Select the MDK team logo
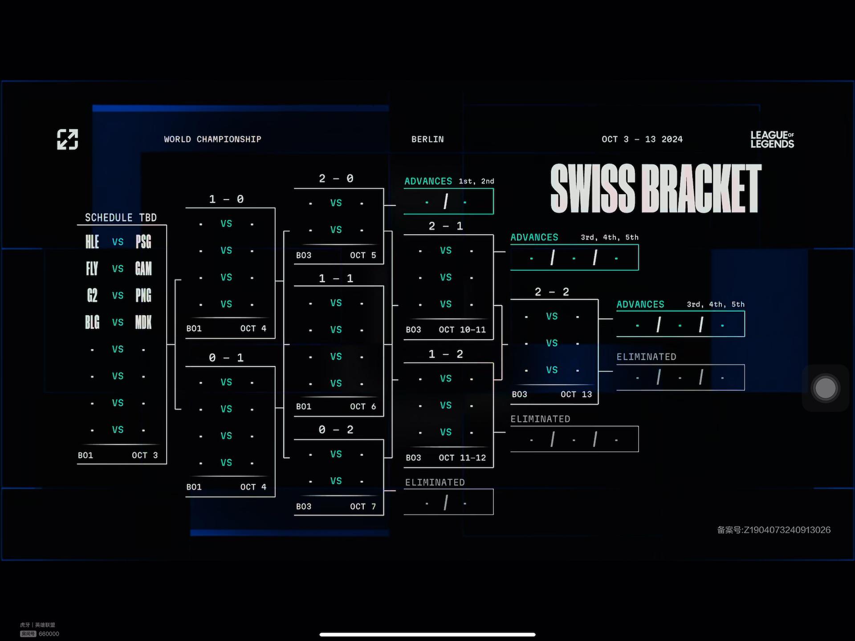 pos(143,322)
